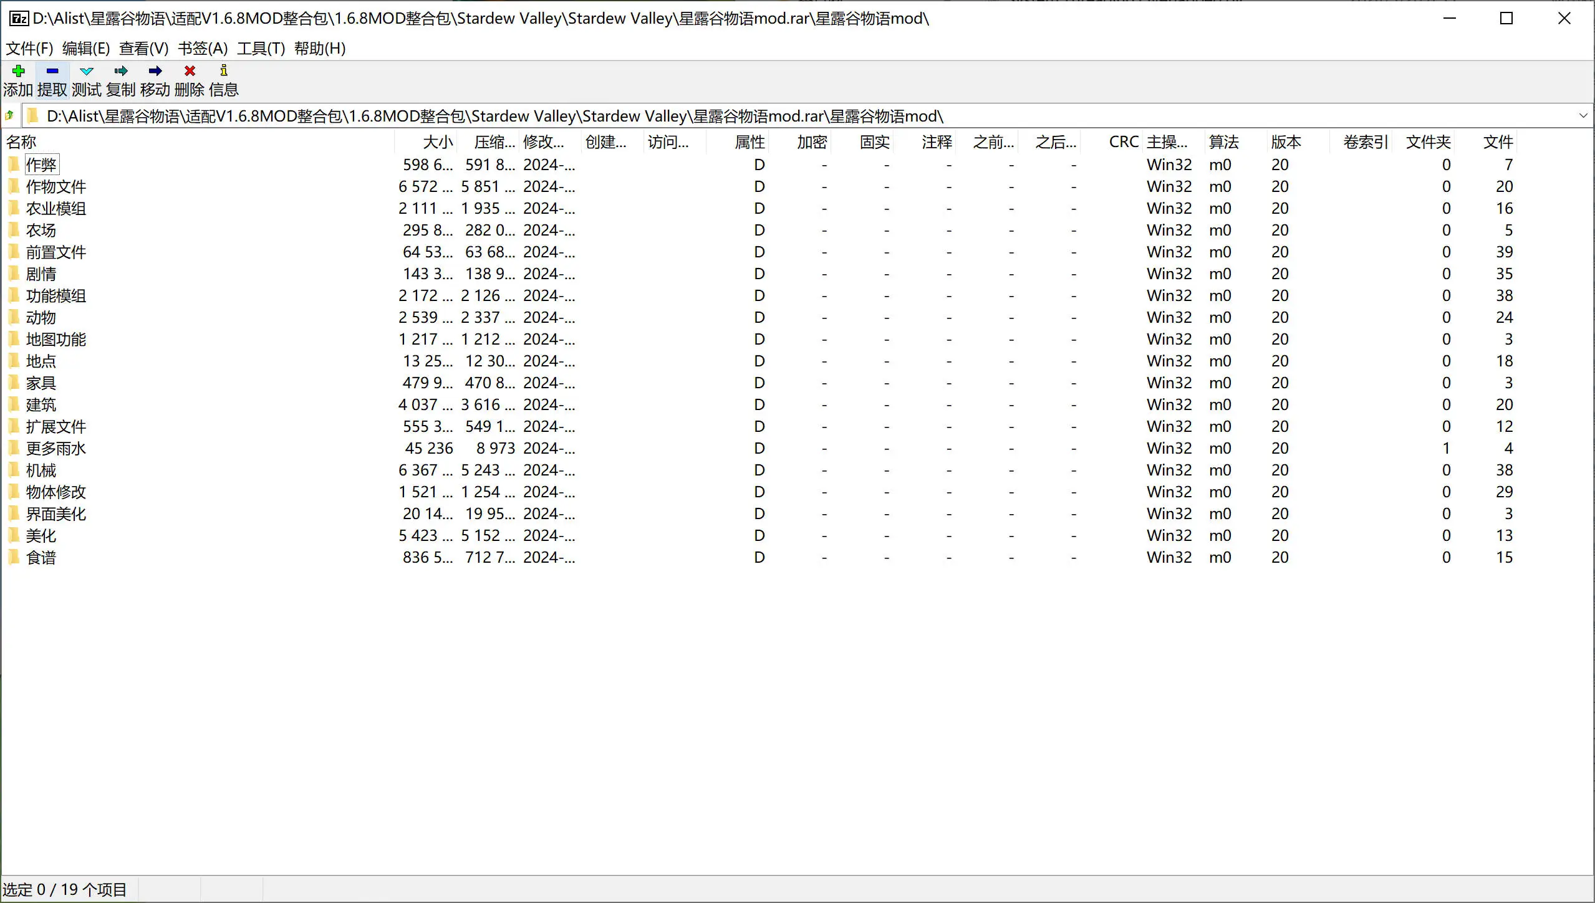Click the up-one-level folder icon

(x=9, y=116)
